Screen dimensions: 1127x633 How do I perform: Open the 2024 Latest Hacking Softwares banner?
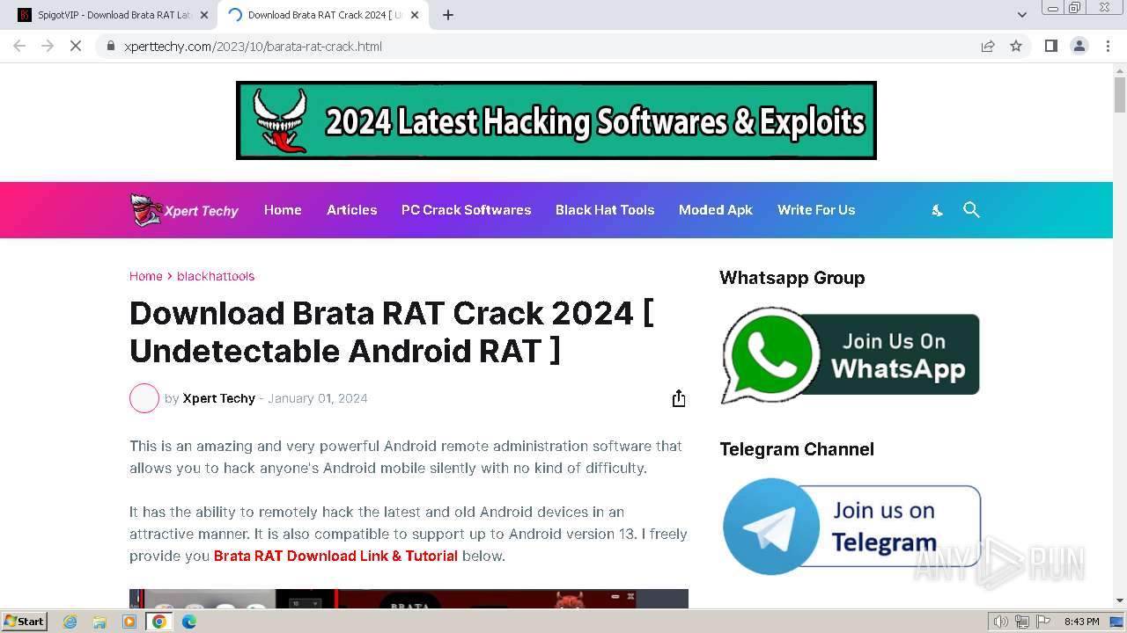[x=556, y=120]
